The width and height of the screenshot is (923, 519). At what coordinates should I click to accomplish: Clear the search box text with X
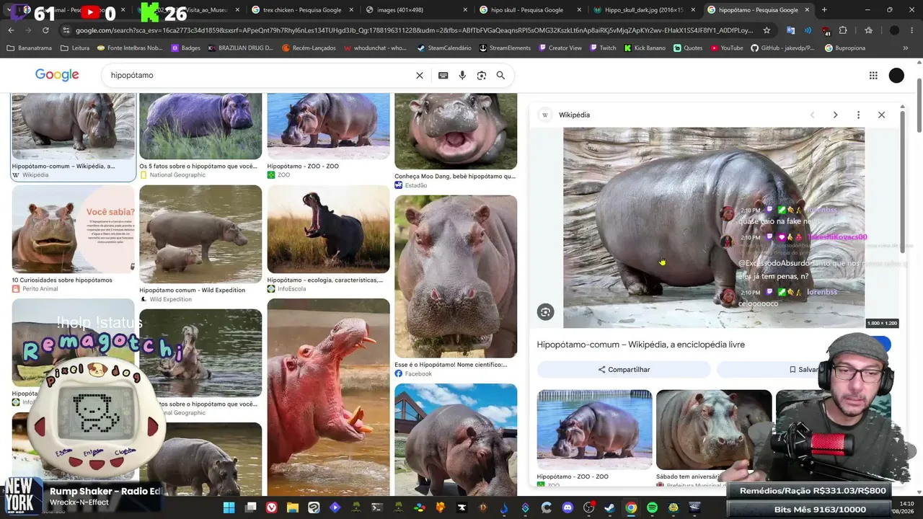pyautogui.click(x=420, y=75)
